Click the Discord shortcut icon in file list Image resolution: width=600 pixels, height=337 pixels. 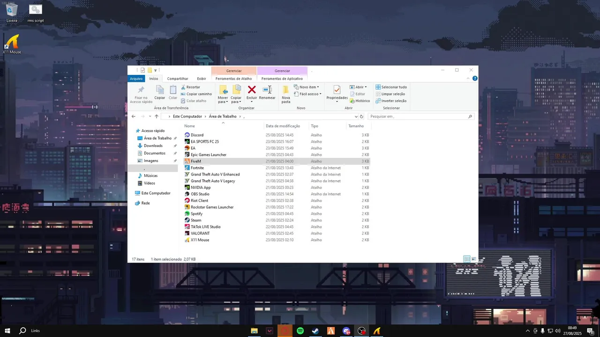tap(187, 135)
